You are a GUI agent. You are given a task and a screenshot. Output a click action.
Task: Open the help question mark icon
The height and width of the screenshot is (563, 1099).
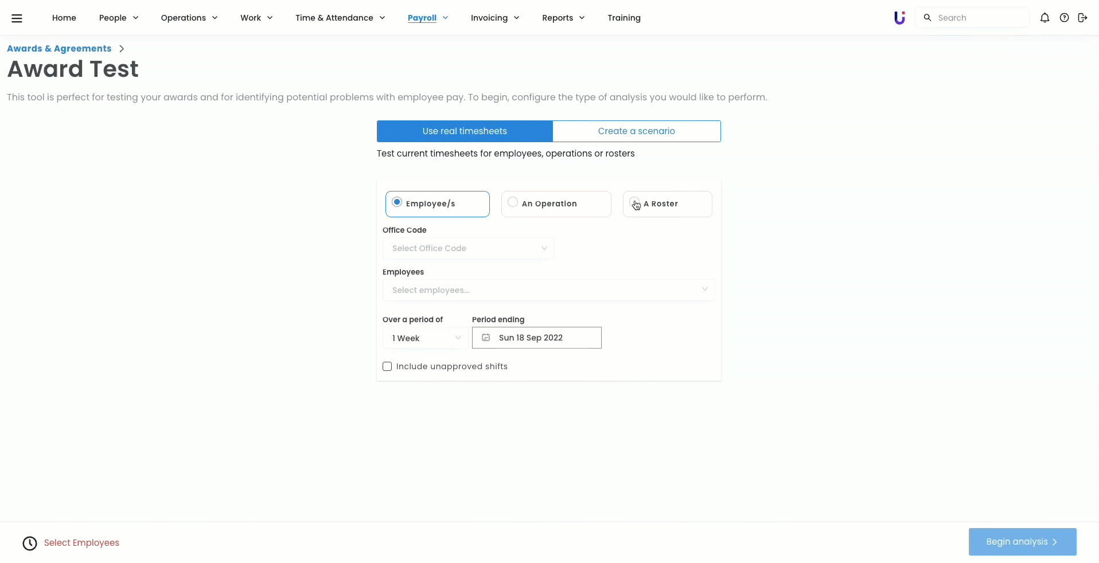1064,18
